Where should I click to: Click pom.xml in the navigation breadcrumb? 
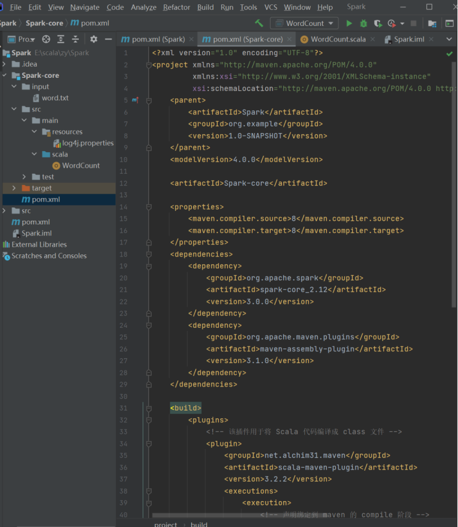pos(90,23)
